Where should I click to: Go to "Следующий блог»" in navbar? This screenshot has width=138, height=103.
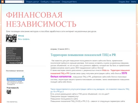(x=69, y=2)
